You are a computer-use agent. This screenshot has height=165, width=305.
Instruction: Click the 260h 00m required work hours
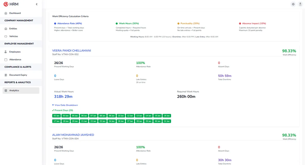186,97
